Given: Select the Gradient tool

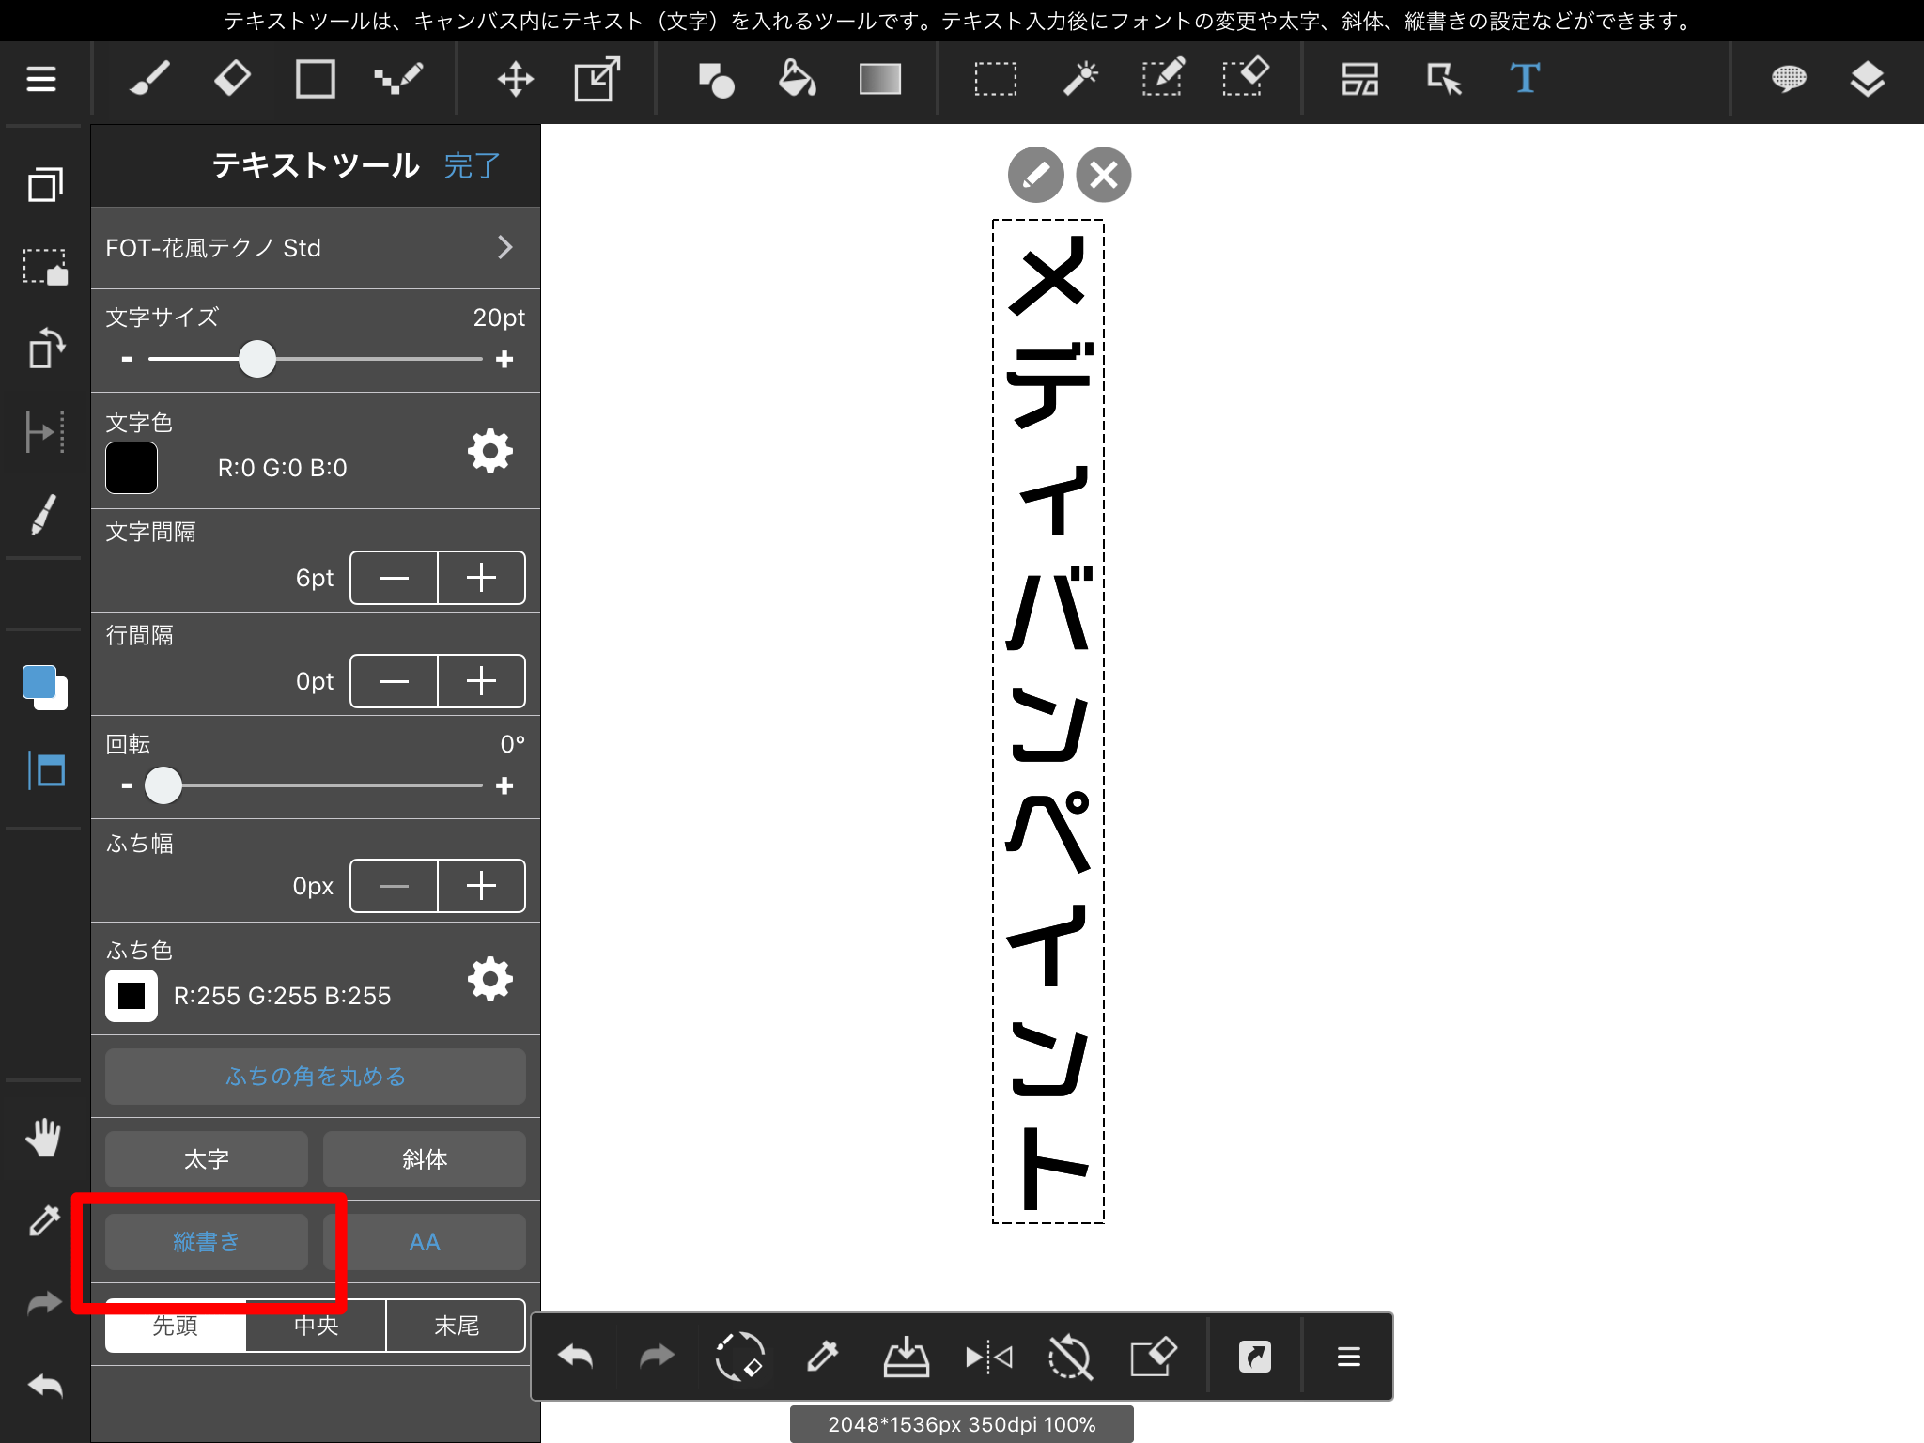Looking at the screenshot, I should 880,79.
